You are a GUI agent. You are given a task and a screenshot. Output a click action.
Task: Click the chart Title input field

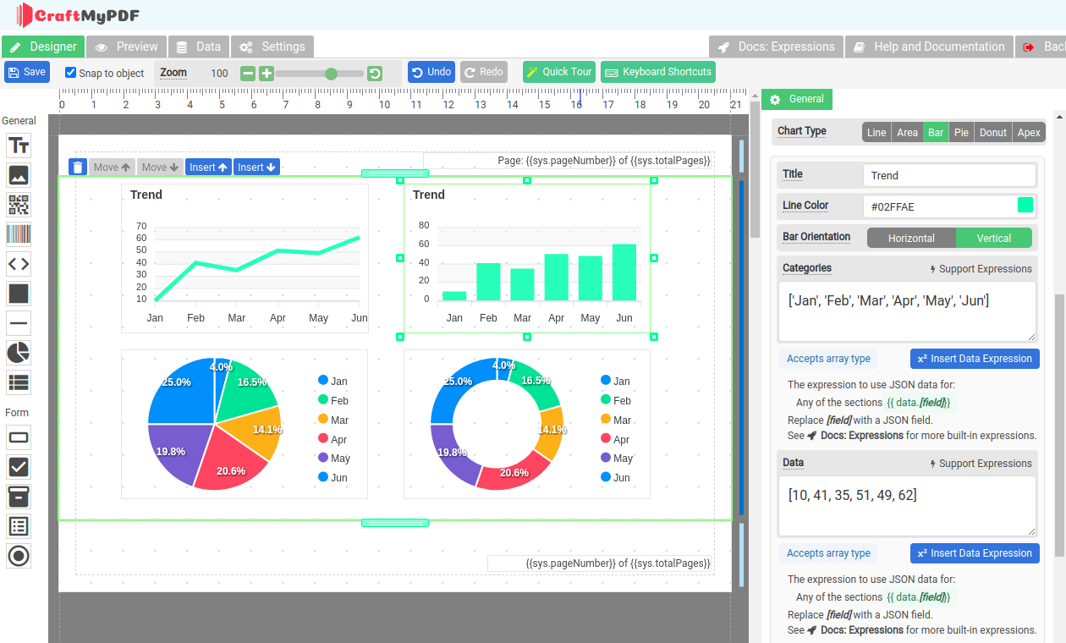(949, 175)
